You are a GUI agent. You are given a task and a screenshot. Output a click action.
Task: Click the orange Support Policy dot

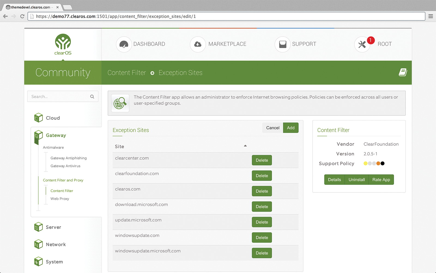(378, 164)
